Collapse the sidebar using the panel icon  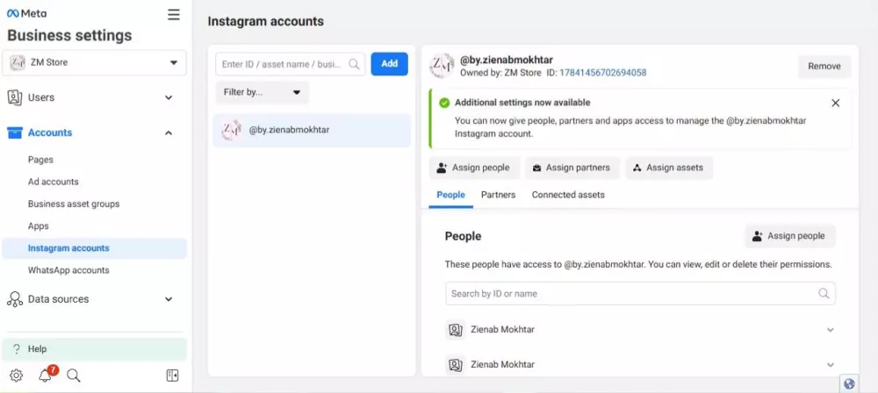coord(172,375)
